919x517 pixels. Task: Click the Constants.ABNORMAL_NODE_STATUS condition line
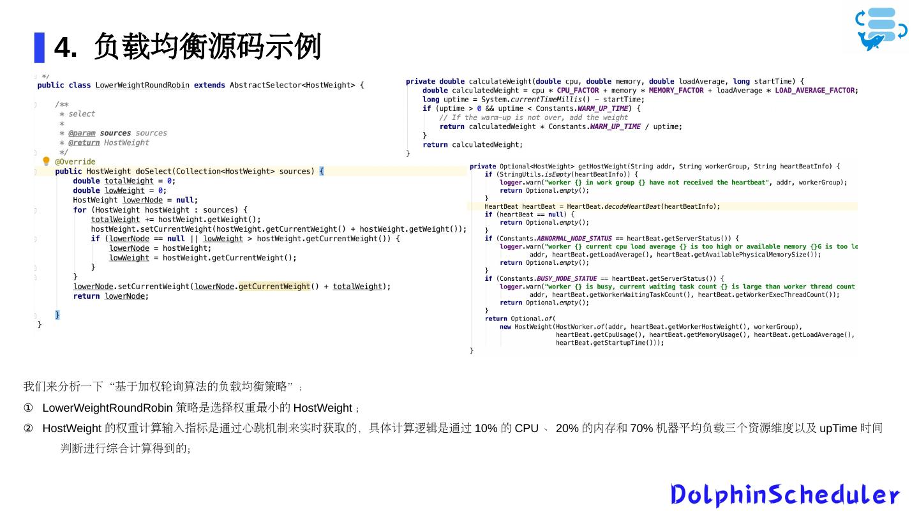pyautogui.click(x=612, y=238)
